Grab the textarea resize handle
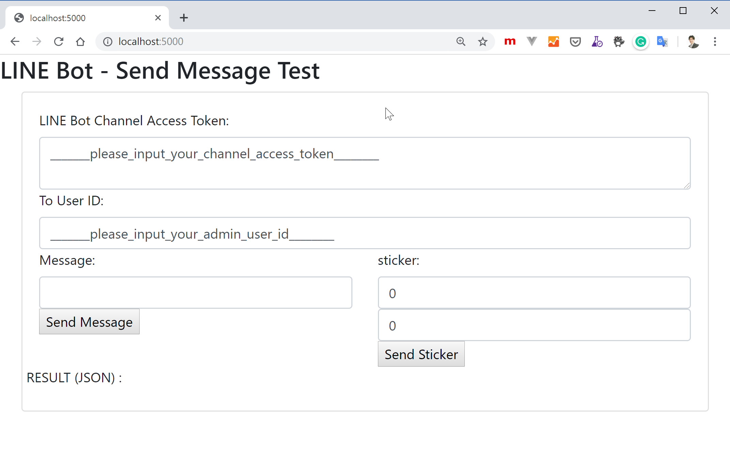 click(x=687, y=186)
